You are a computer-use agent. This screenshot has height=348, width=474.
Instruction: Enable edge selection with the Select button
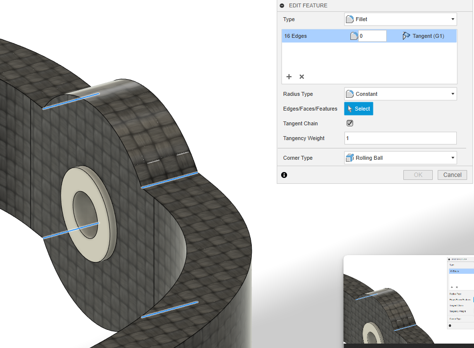[358, 109]
